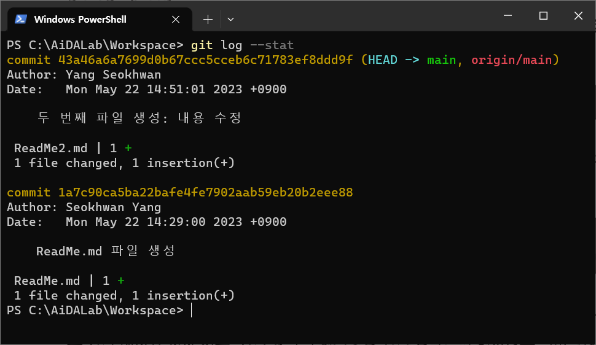The height and width of the screenshot is (345, 596).
Task: Click the PowerShell icon in the tab
Action: [x=20, y=19]
